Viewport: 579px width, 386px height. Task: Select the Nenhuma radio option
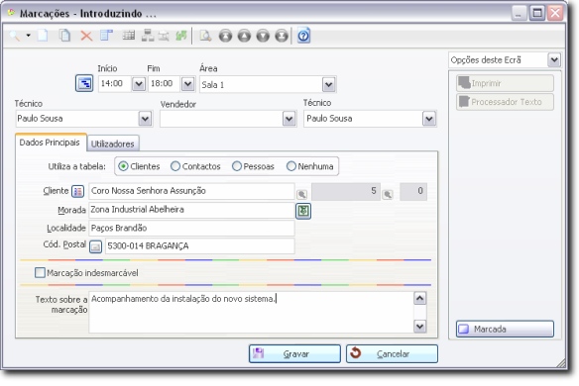click(x=291, y=166)
